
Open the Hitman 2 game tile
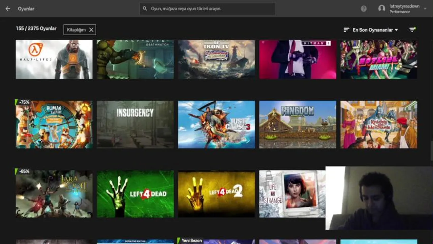pos(298,60)
